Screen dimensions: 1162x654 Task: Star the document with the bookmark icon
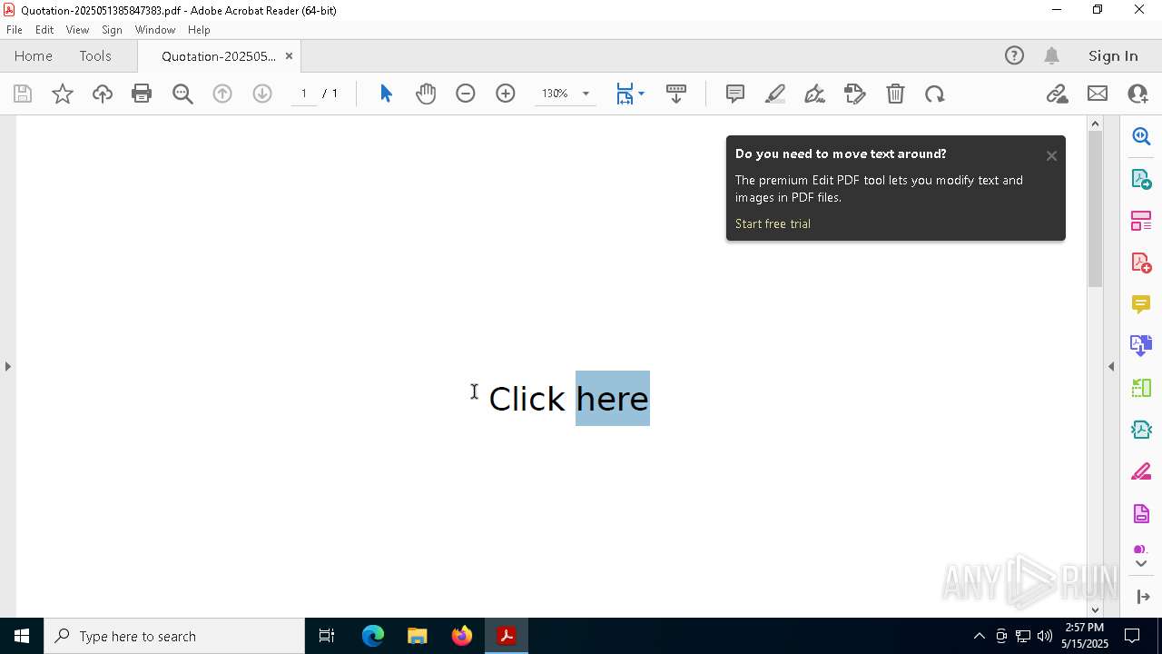[63, 94]
